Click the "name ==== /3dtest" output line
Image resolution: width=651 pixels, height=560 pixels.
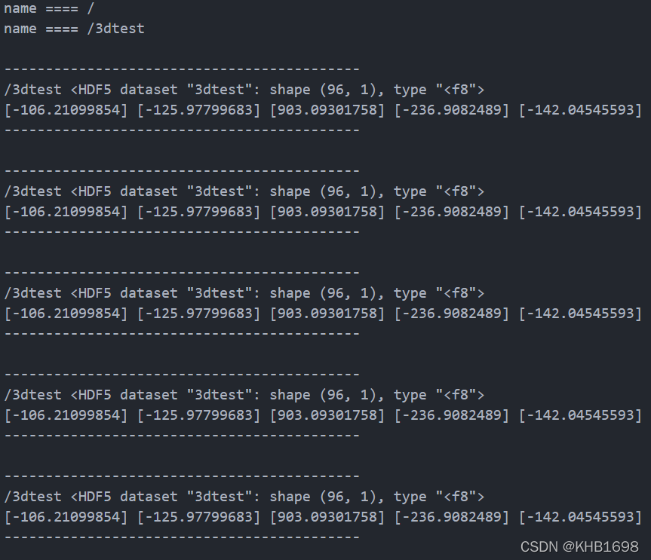click(74, 29)
